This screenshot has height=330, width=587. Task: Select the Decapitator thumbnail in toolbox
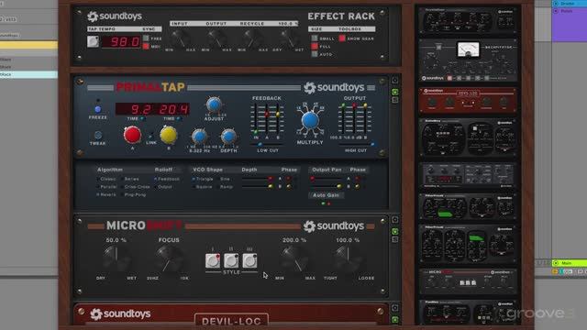coord(468,60)
